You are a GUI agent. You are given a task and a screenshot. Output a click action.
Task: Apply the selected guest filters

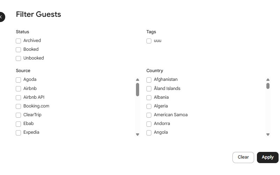(268, 157)
